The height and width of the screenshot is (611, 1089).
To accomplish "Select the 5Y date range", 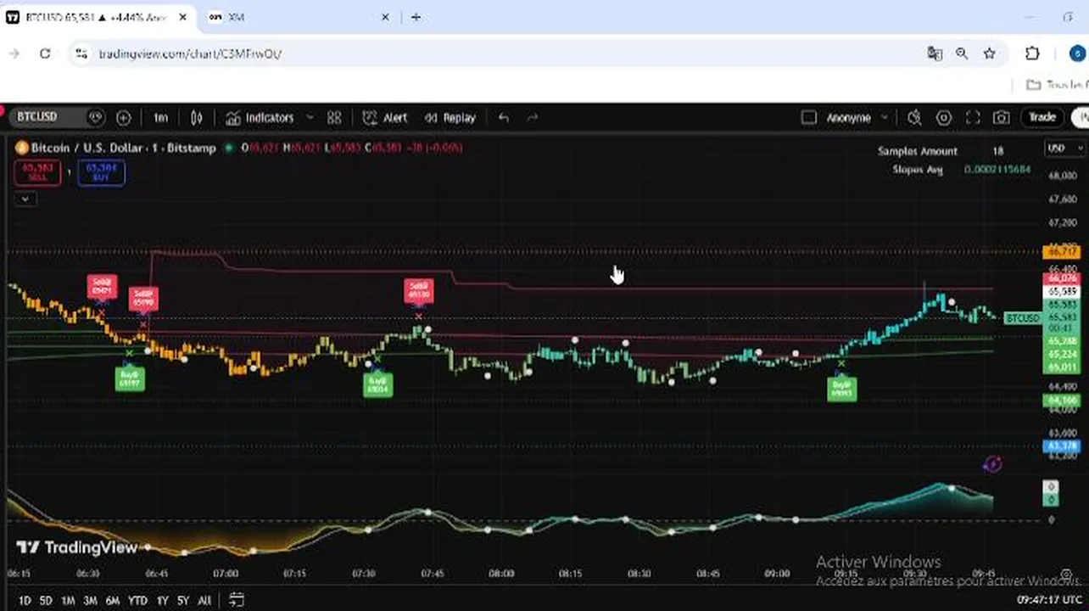I will coord(183,600).
